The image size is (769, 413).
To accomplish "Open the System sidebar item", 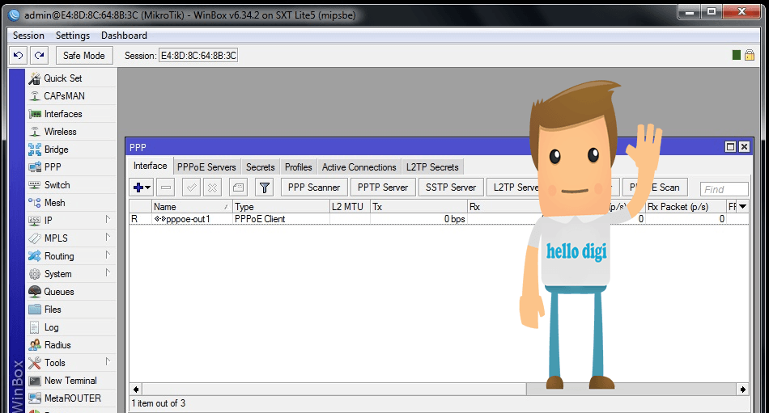I will click(x=71, y=274).
